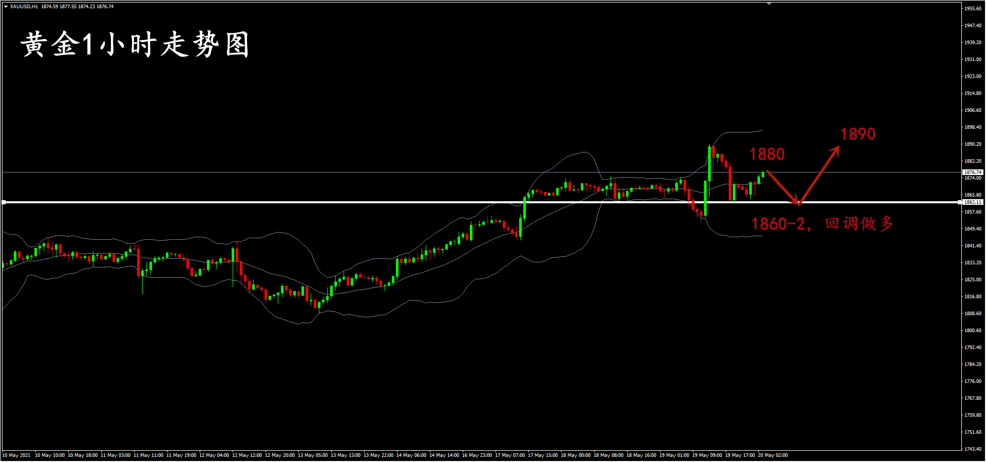The height and width of the screenshot is (462, 986).
Task: Click the 10 May 2021 time label
Action: point(16,455)
